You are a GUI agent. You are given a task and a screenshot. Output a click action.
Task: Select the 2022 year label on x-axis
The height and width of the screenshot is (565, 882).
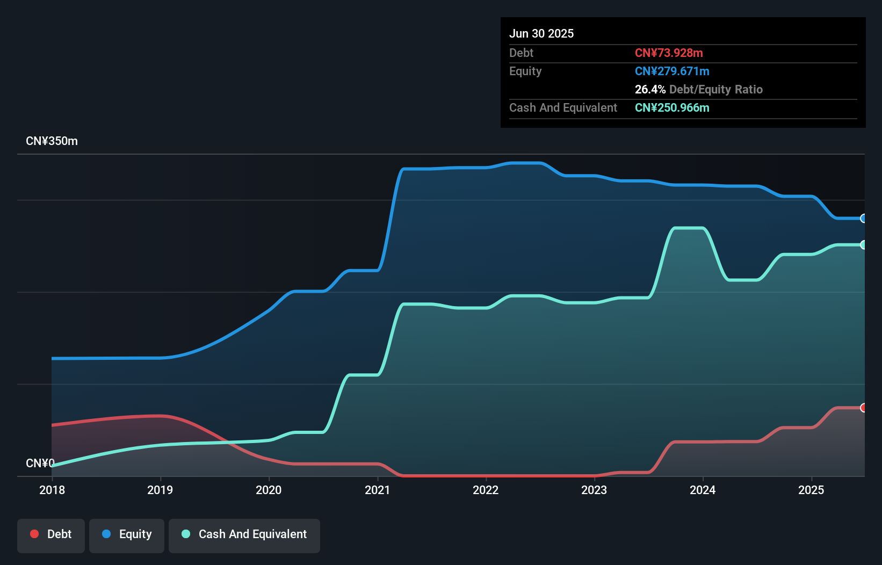coord(486,490)
